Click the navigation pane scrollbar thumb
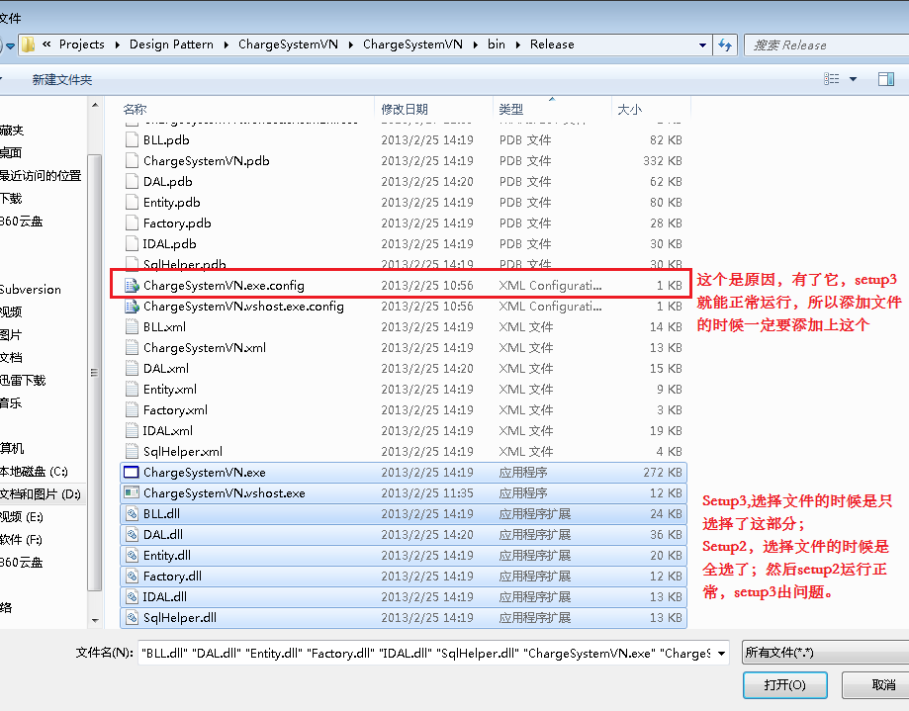 click(x=95, y=372)
